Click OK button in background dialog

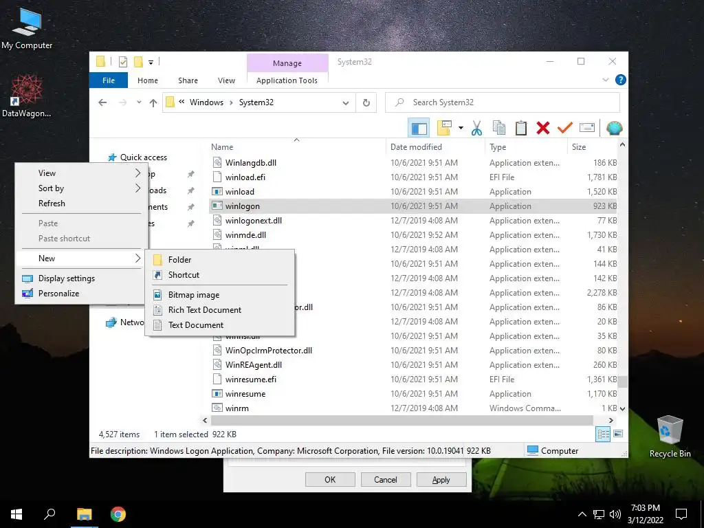(330, 479)
